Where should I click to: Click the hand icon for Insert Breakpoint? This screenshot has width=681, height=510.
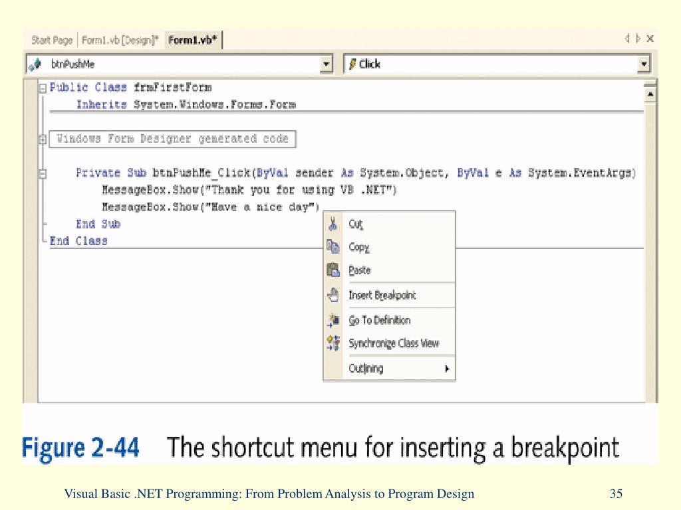coord(333,295)
